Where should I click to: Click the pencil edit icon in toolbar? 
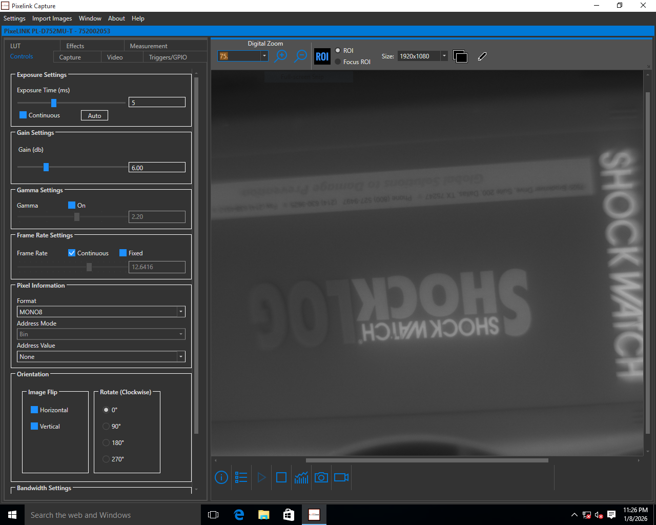click(482, 56)
